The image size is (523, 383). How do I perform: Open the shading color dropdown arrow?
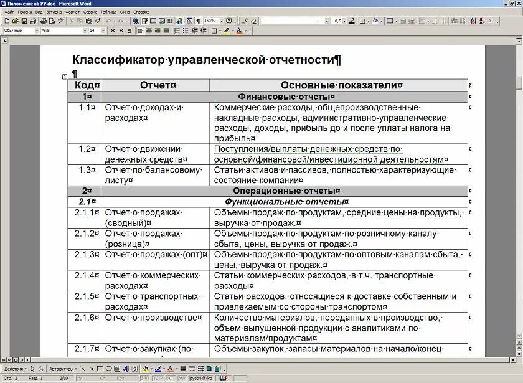tap(381, 21)
